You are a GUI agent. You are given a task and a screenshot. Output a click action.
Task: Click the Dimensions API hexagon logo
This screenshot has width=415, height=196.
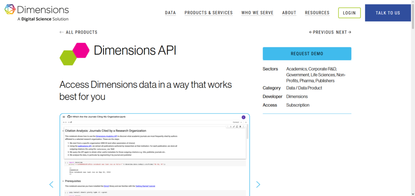75,54
